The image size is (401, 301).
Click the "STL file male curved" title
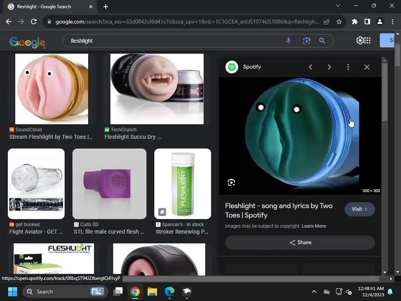[109, 232]
